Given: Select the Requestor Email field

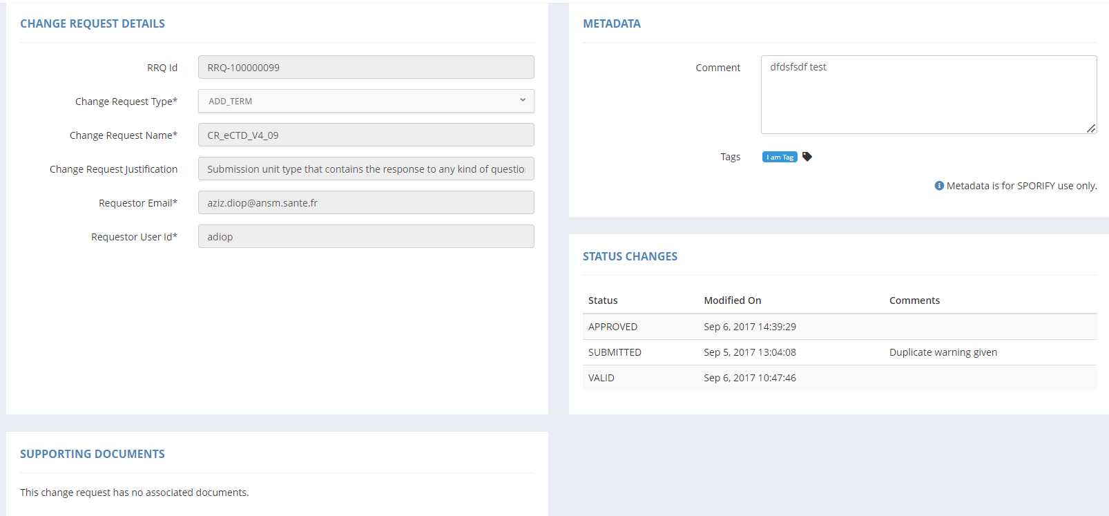Looking at the screenshot, I should coord(366,202).
